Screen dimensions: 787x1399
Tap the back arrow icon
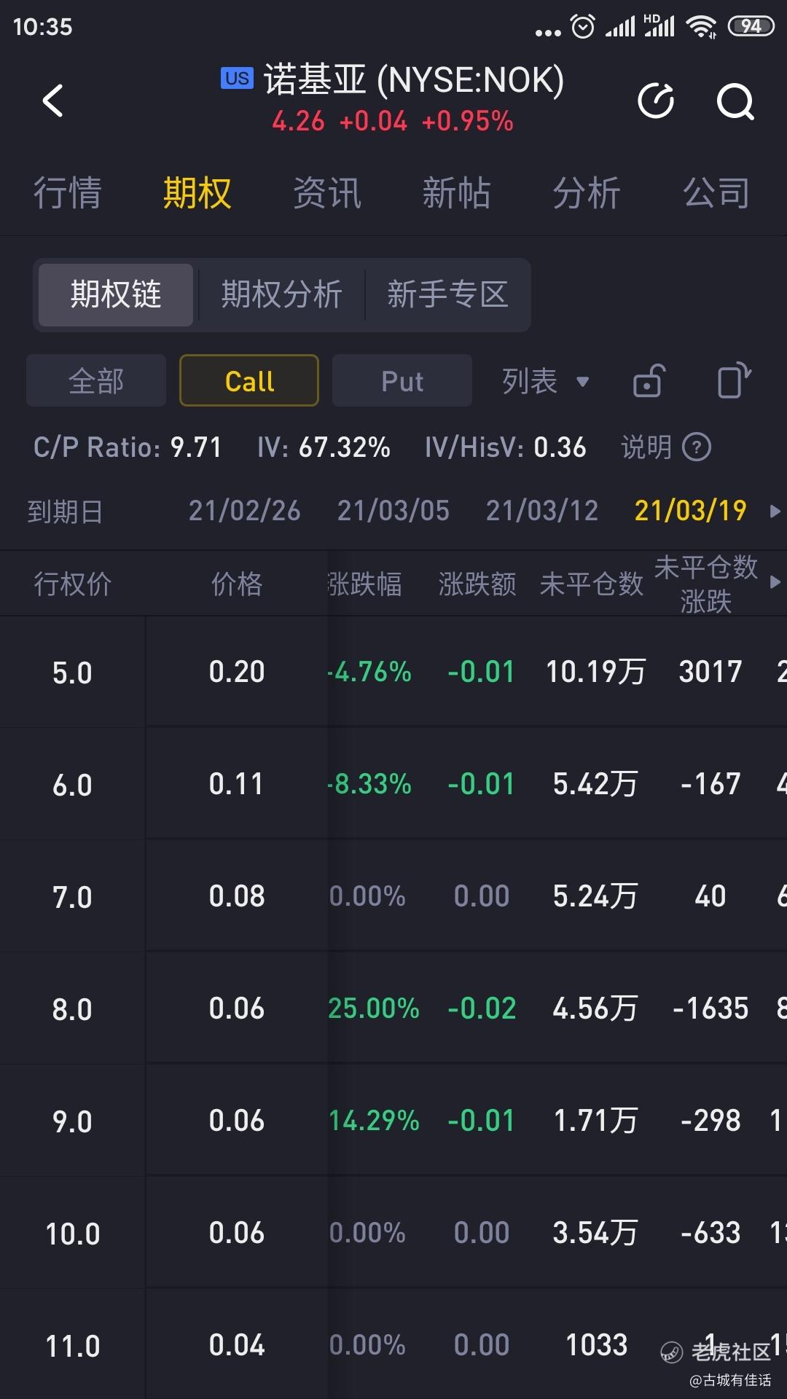pyautogui.click(x=52, y=101)
